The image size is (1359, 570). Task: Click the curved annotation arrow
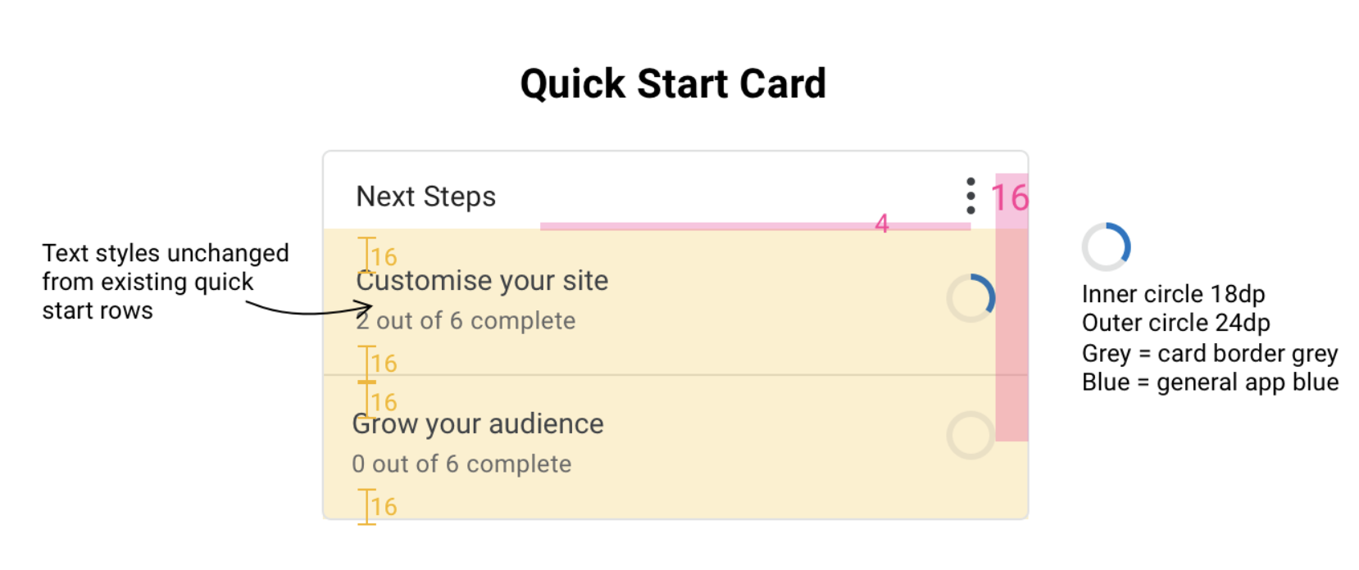(309, 309)
